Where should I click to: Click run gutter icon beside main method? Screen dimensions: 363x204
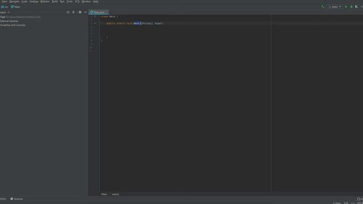pos(95,23)
